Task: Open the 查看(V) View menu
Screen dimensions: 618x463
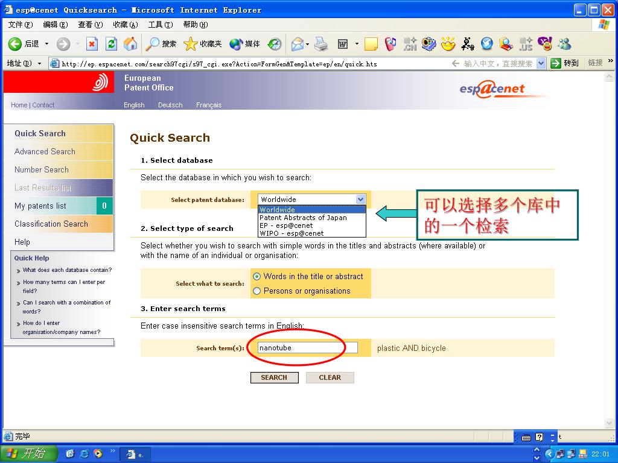Action: point(91,24)
